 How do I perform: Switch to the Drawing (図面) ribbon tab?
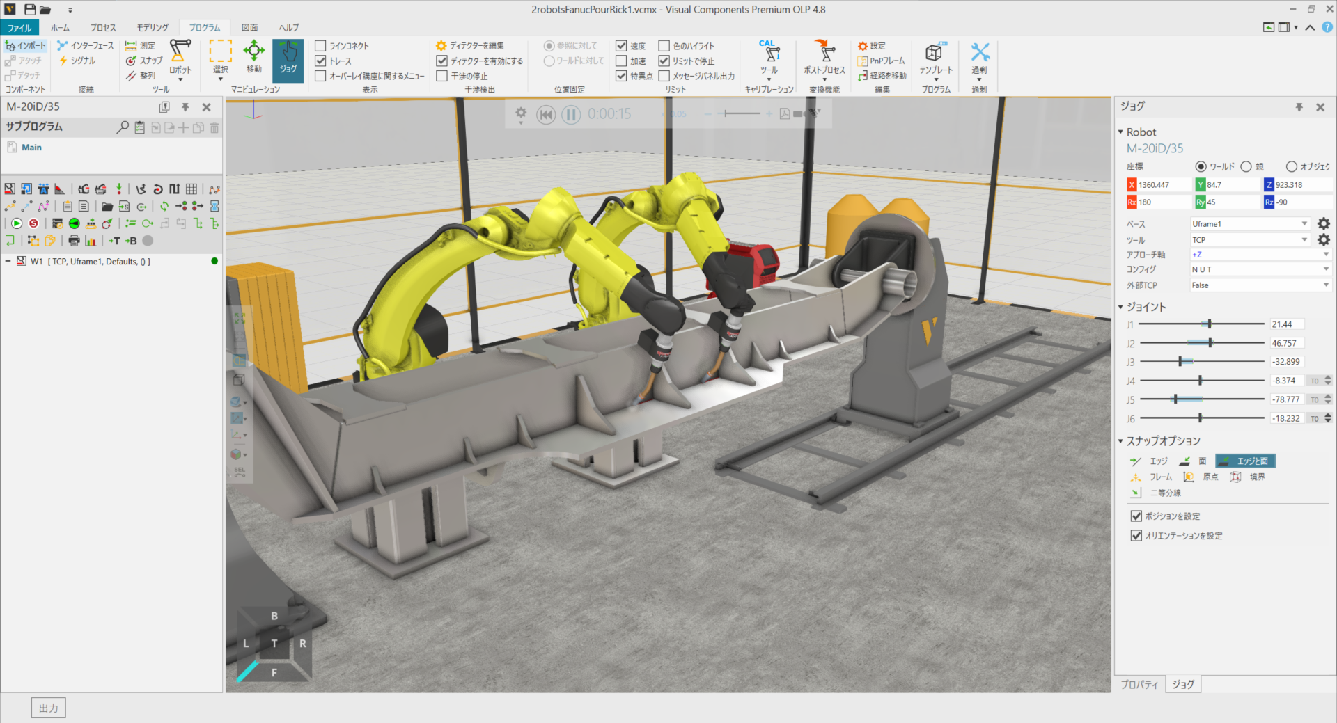(x=249, y=28)
